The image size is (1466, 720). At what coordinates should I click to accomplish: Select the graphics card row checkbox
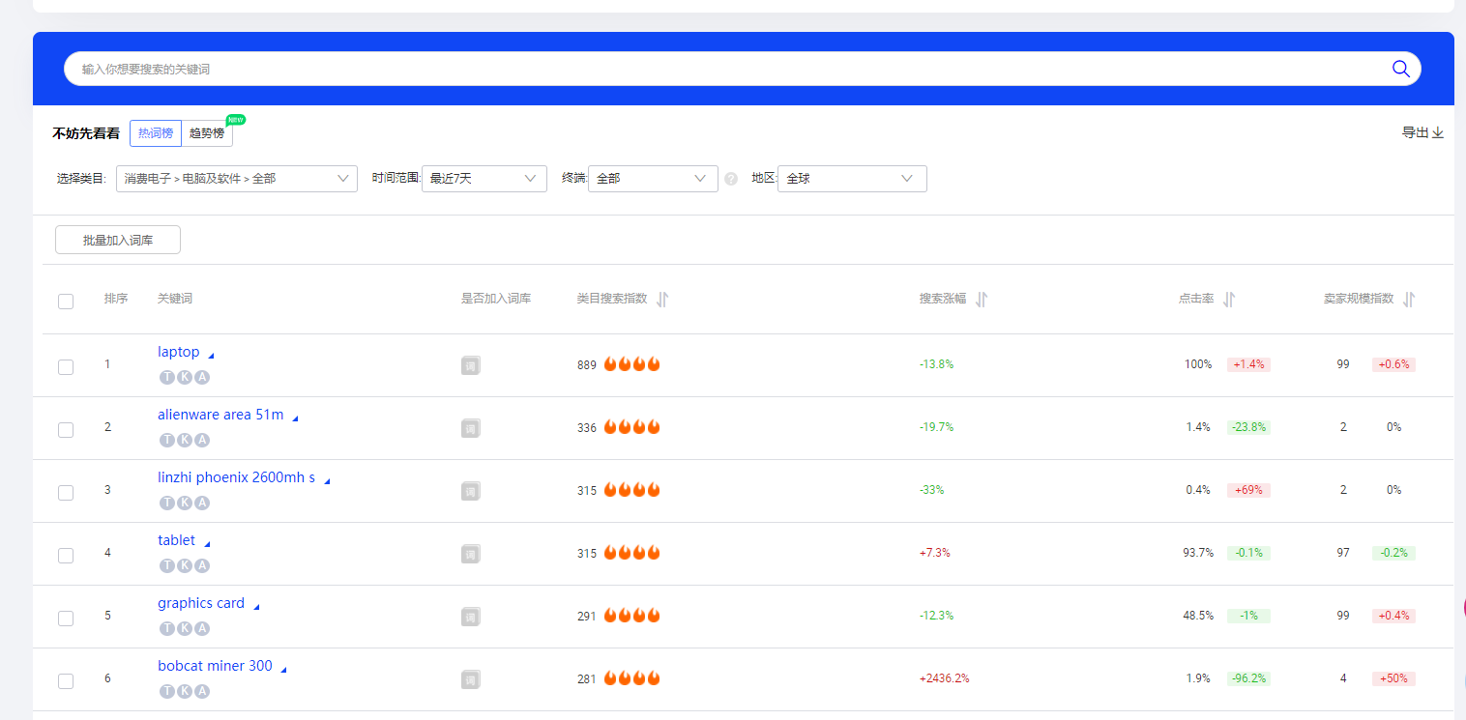(x=66, y=618)
